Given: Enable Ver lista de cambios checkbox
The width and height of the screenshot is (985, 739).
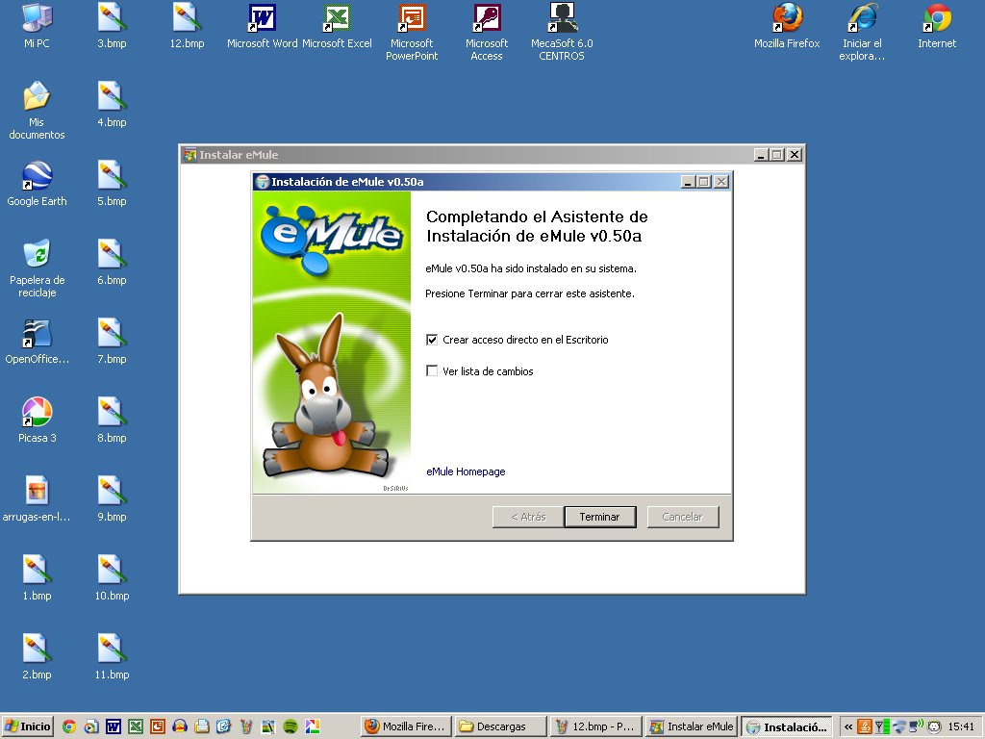Looking at the screenshot, I should point(432,370).
